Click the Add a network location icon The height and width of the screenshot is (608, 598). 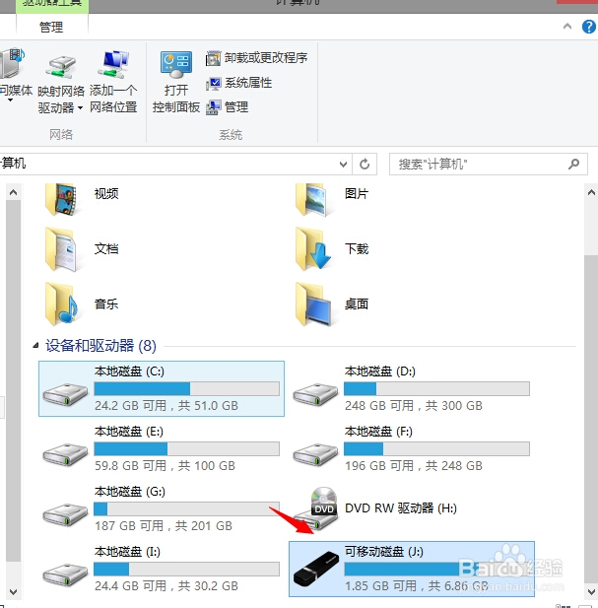point(113,64)
